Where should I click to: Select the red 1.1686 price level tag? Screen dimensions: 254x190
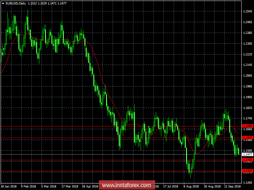(x=247, y=126)
